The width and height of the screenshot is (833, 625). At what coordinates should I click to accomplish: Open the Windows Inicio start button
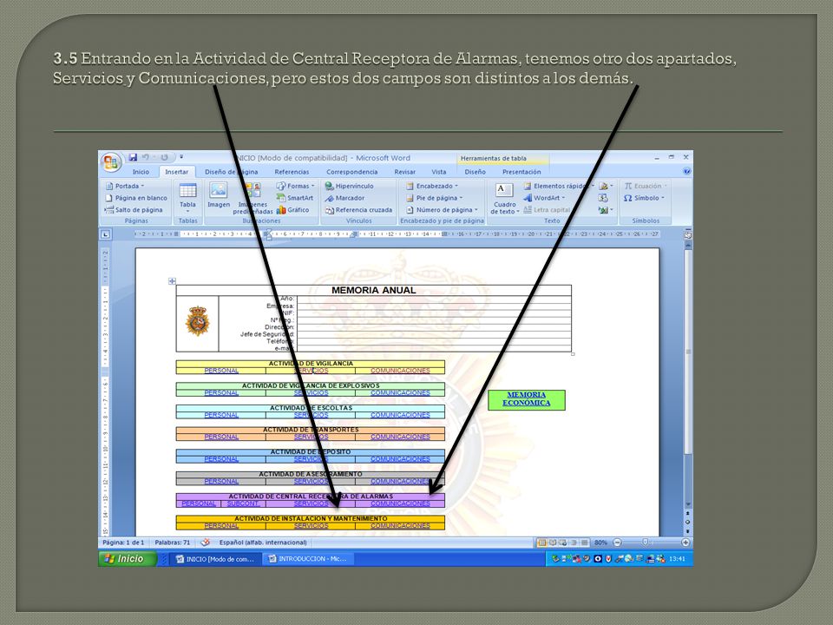pyautogui.click(x=128, y=558)
